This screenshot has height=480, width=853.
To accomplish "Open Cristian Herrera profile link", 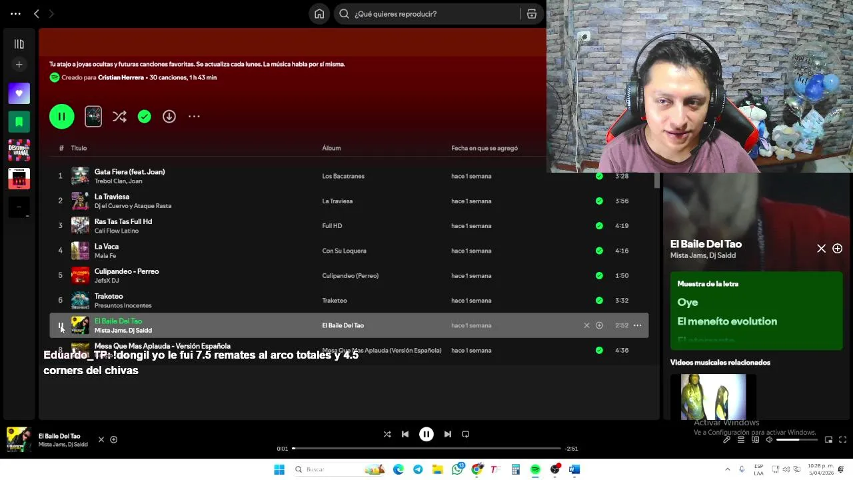I will click(x=121, y=77).
